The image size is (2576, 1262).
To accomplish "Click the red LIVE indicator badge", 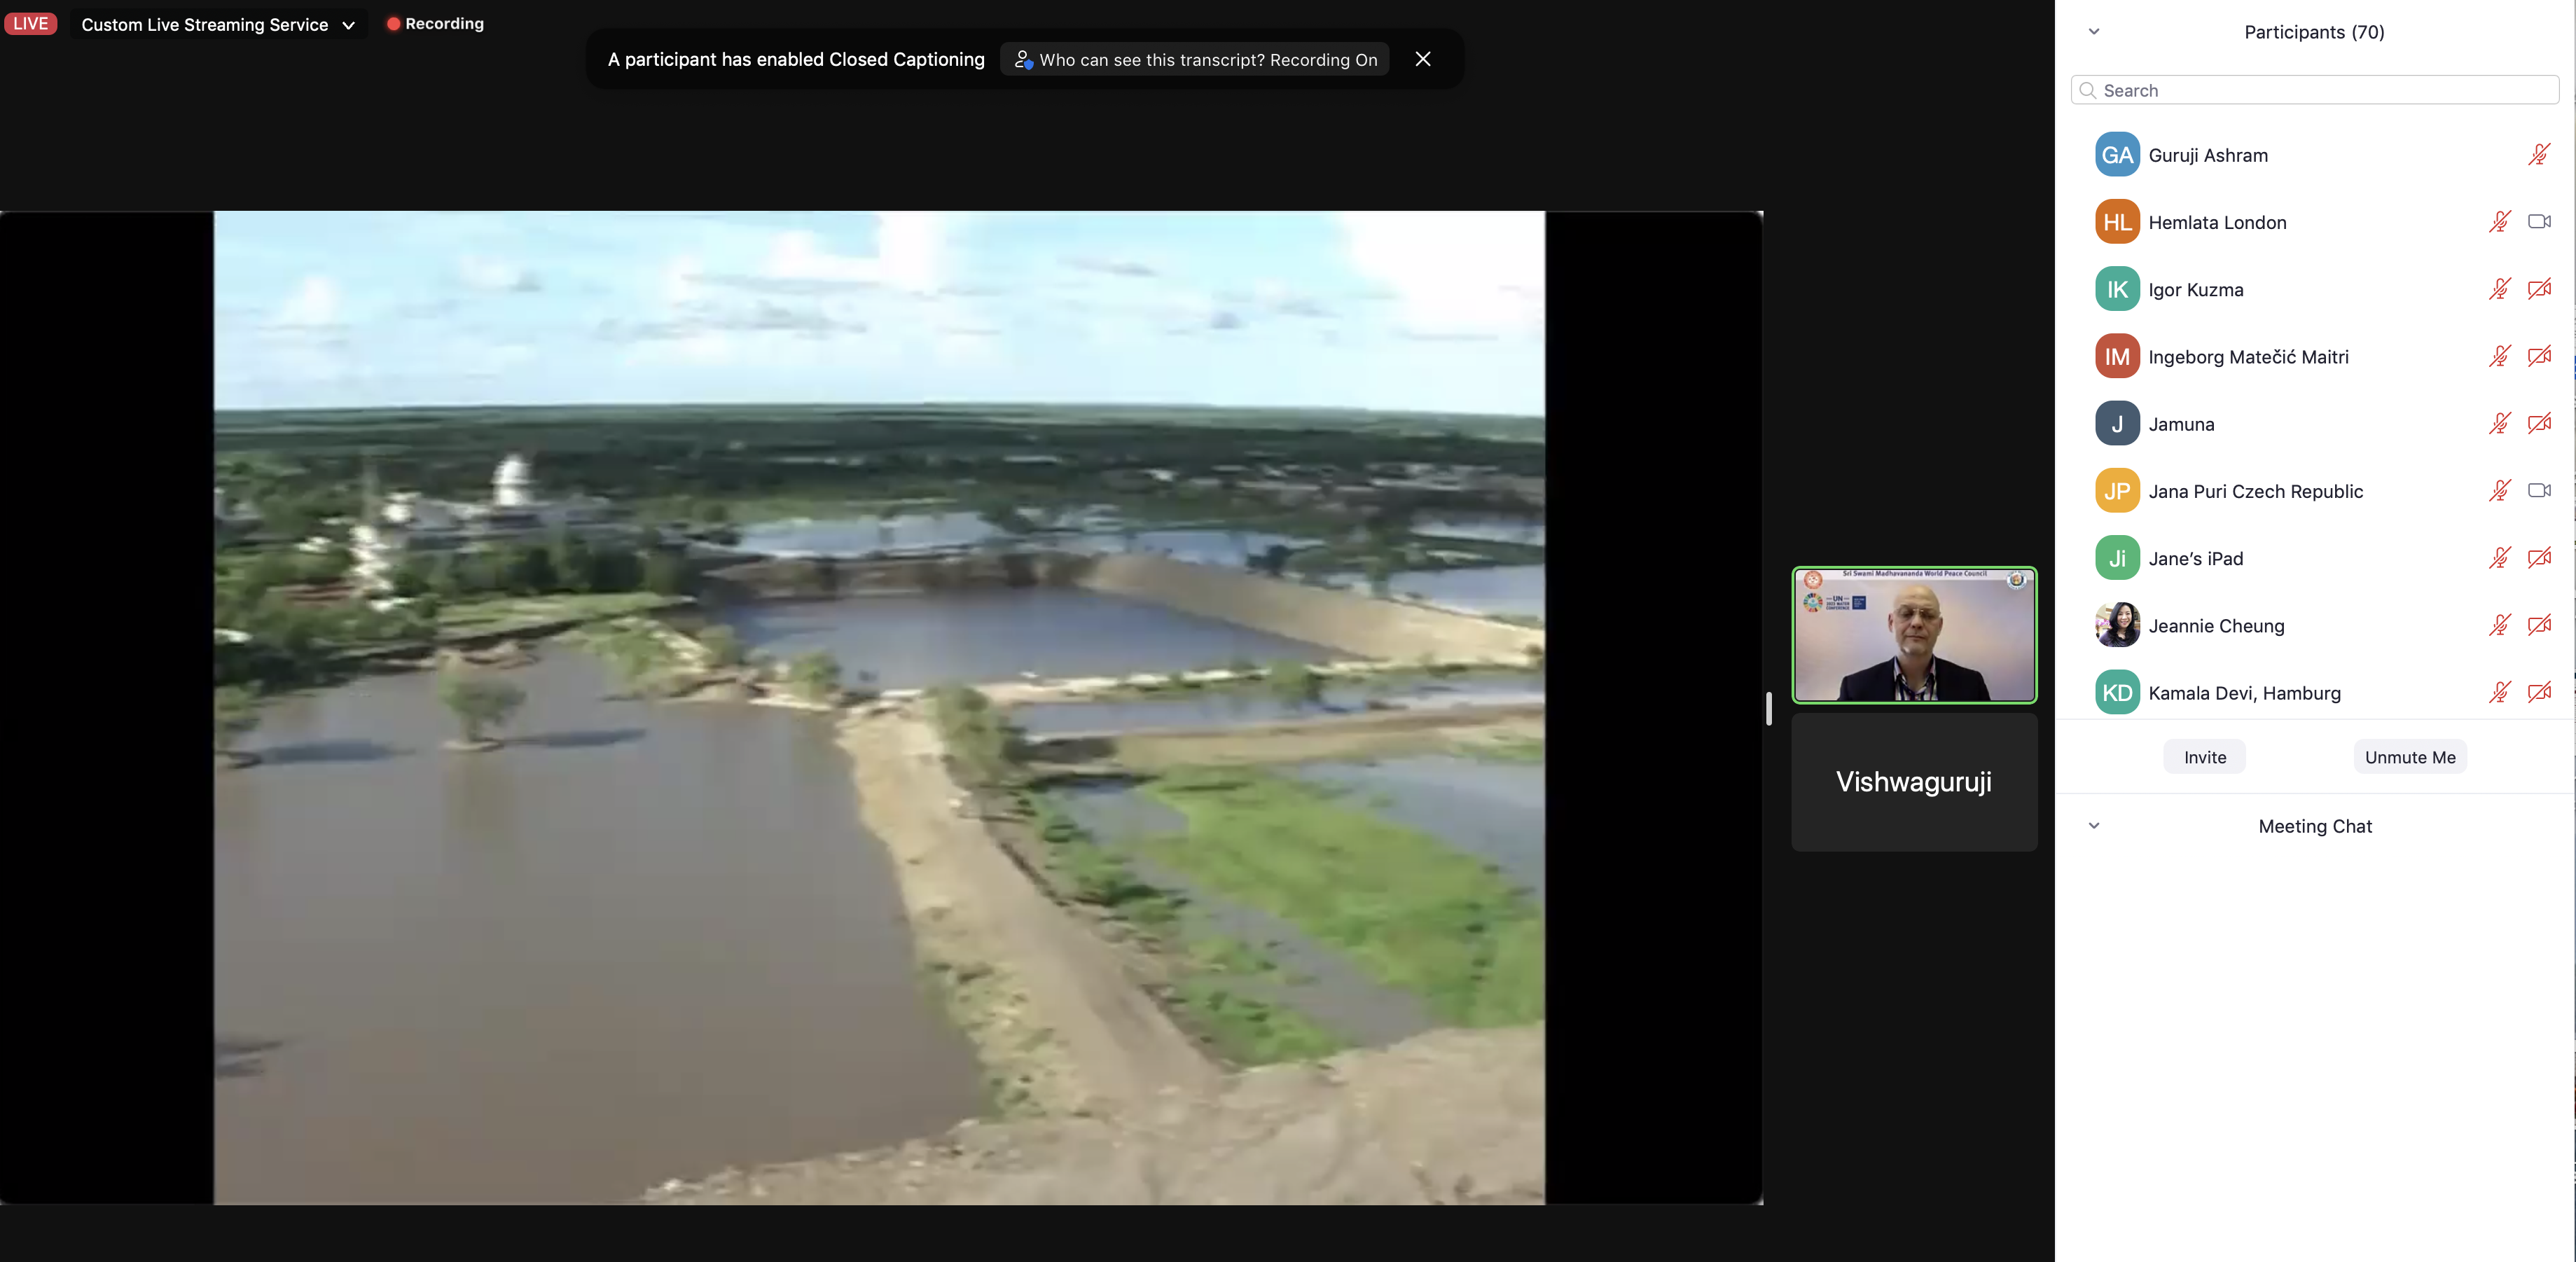I will (x=31, y=24).
